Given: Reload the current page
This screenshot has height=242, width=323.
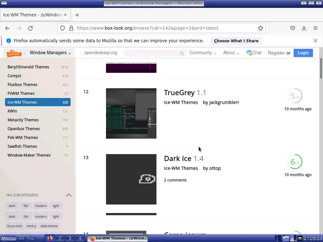Looking at the screenshot, I should click(x=30, y=28).
